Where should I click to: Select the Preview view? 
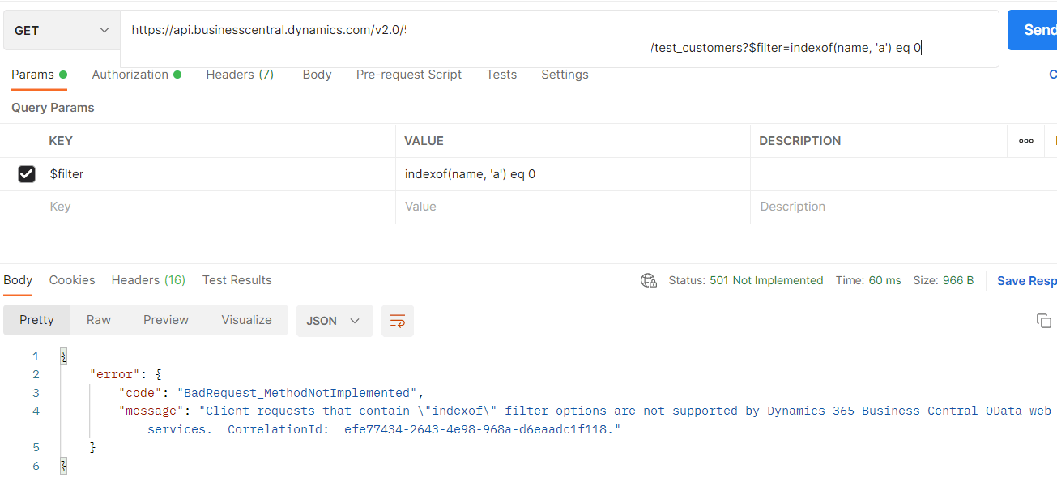click(166, 320)
